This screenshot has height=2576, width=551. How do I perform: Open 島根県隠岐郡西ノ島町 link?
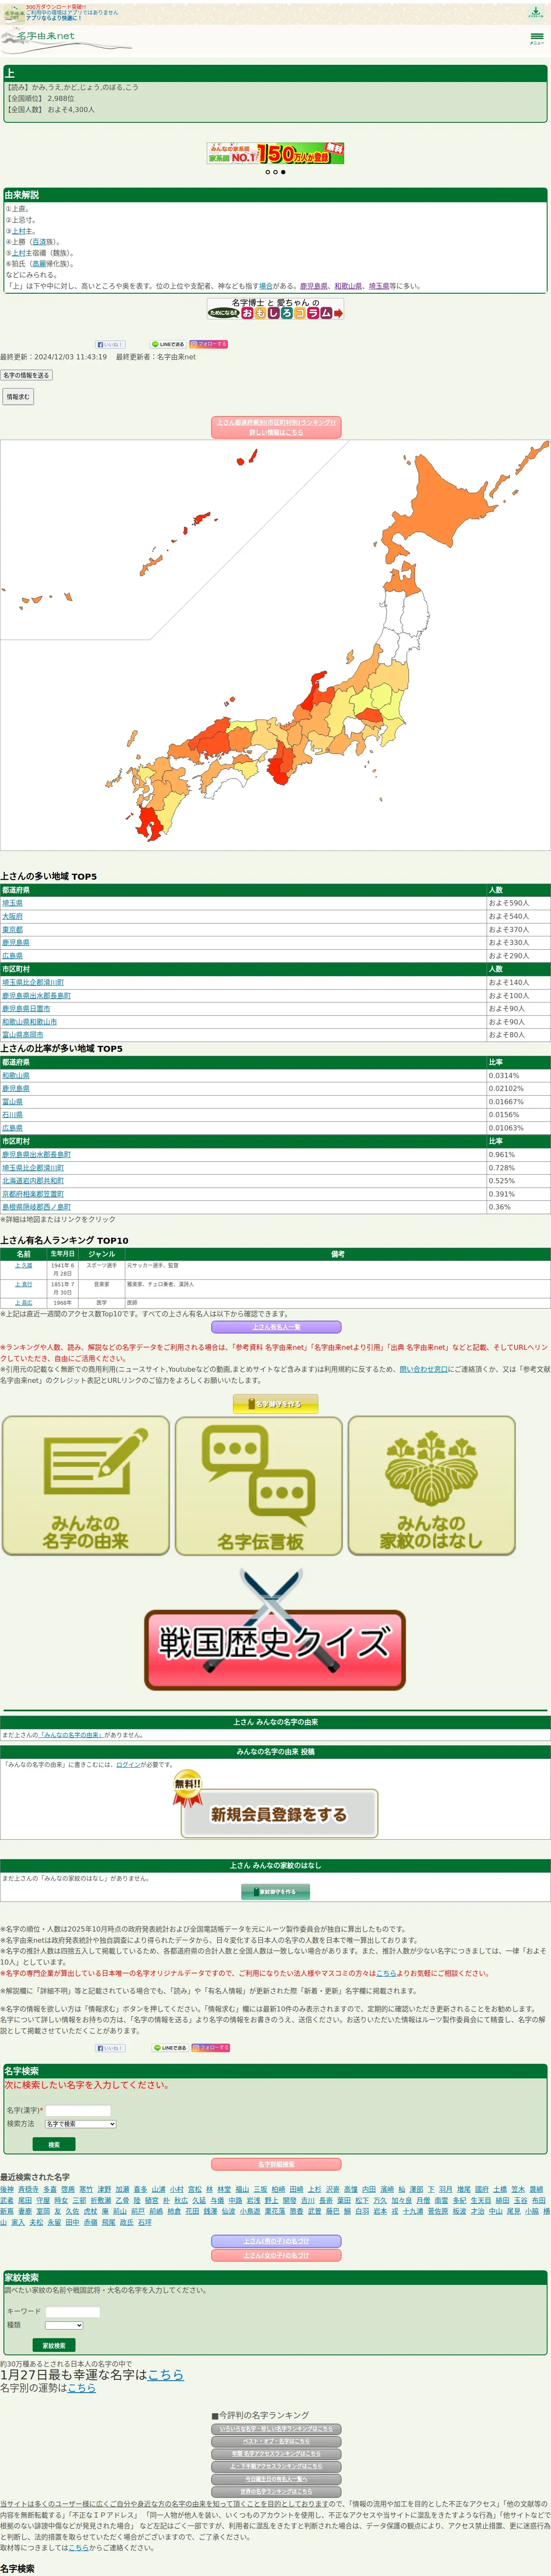click(36, 1207)
